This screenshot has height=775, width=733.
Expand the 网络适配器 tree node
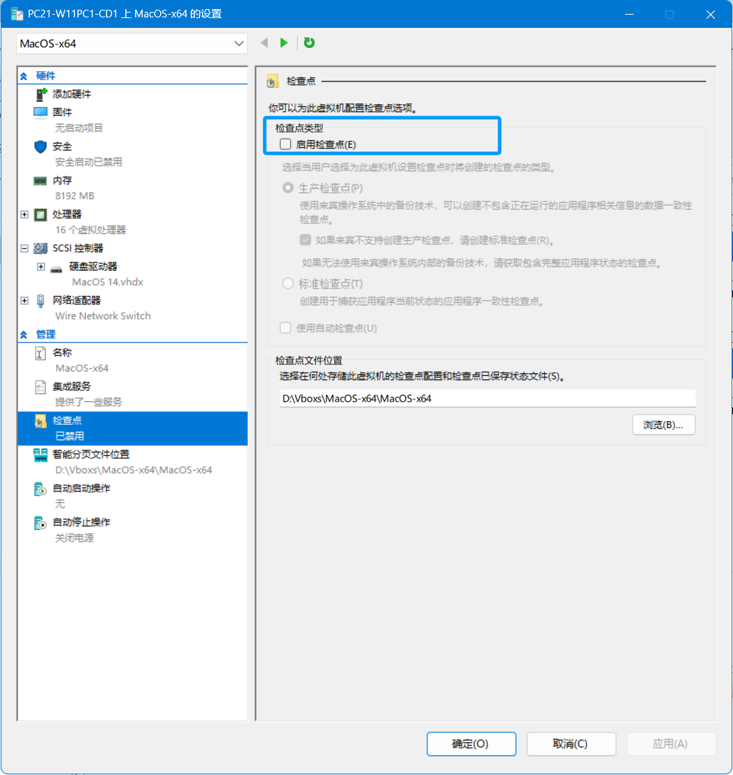[x=24, y=301]
